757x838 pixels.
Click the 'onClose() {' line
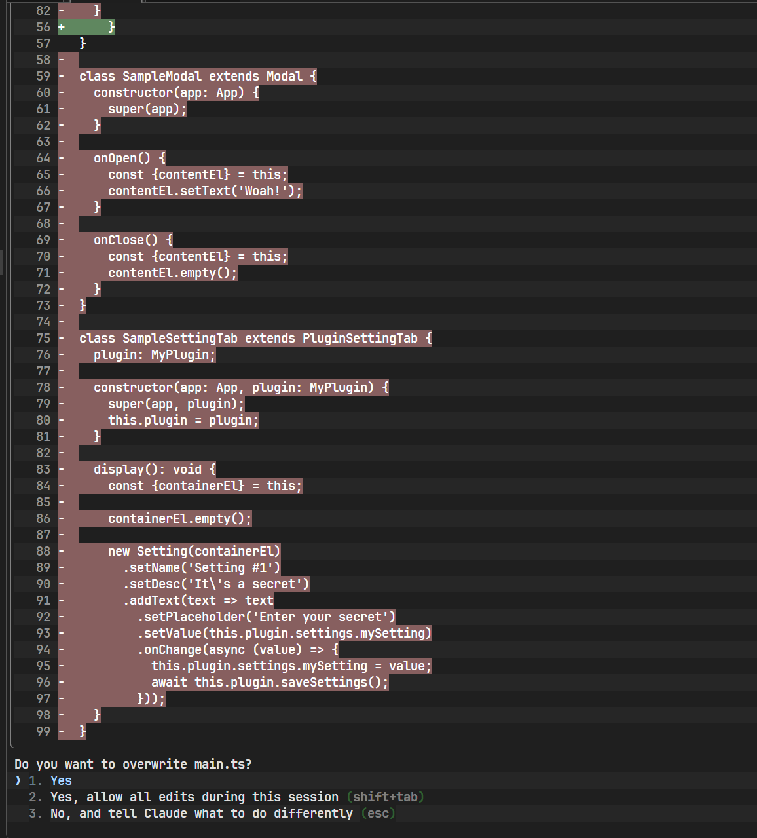point(133,240)
